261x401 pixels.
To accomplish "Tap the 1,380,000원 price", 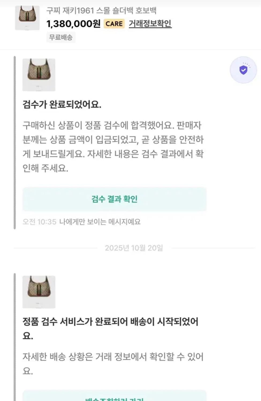I will [x=73, y=24].
